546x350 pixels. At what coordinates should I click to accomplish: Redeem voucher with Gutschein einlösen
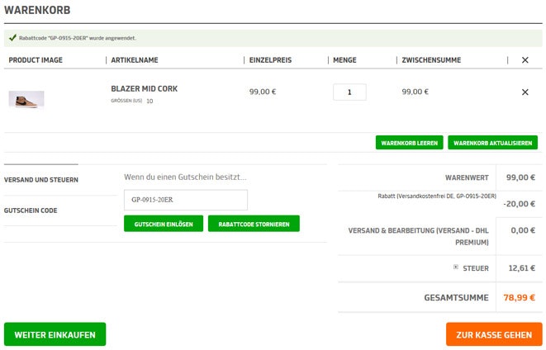[x=164, y=224]
